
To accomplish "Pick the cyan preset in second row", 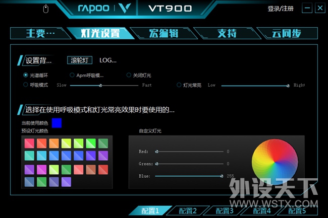I will 41,156.
